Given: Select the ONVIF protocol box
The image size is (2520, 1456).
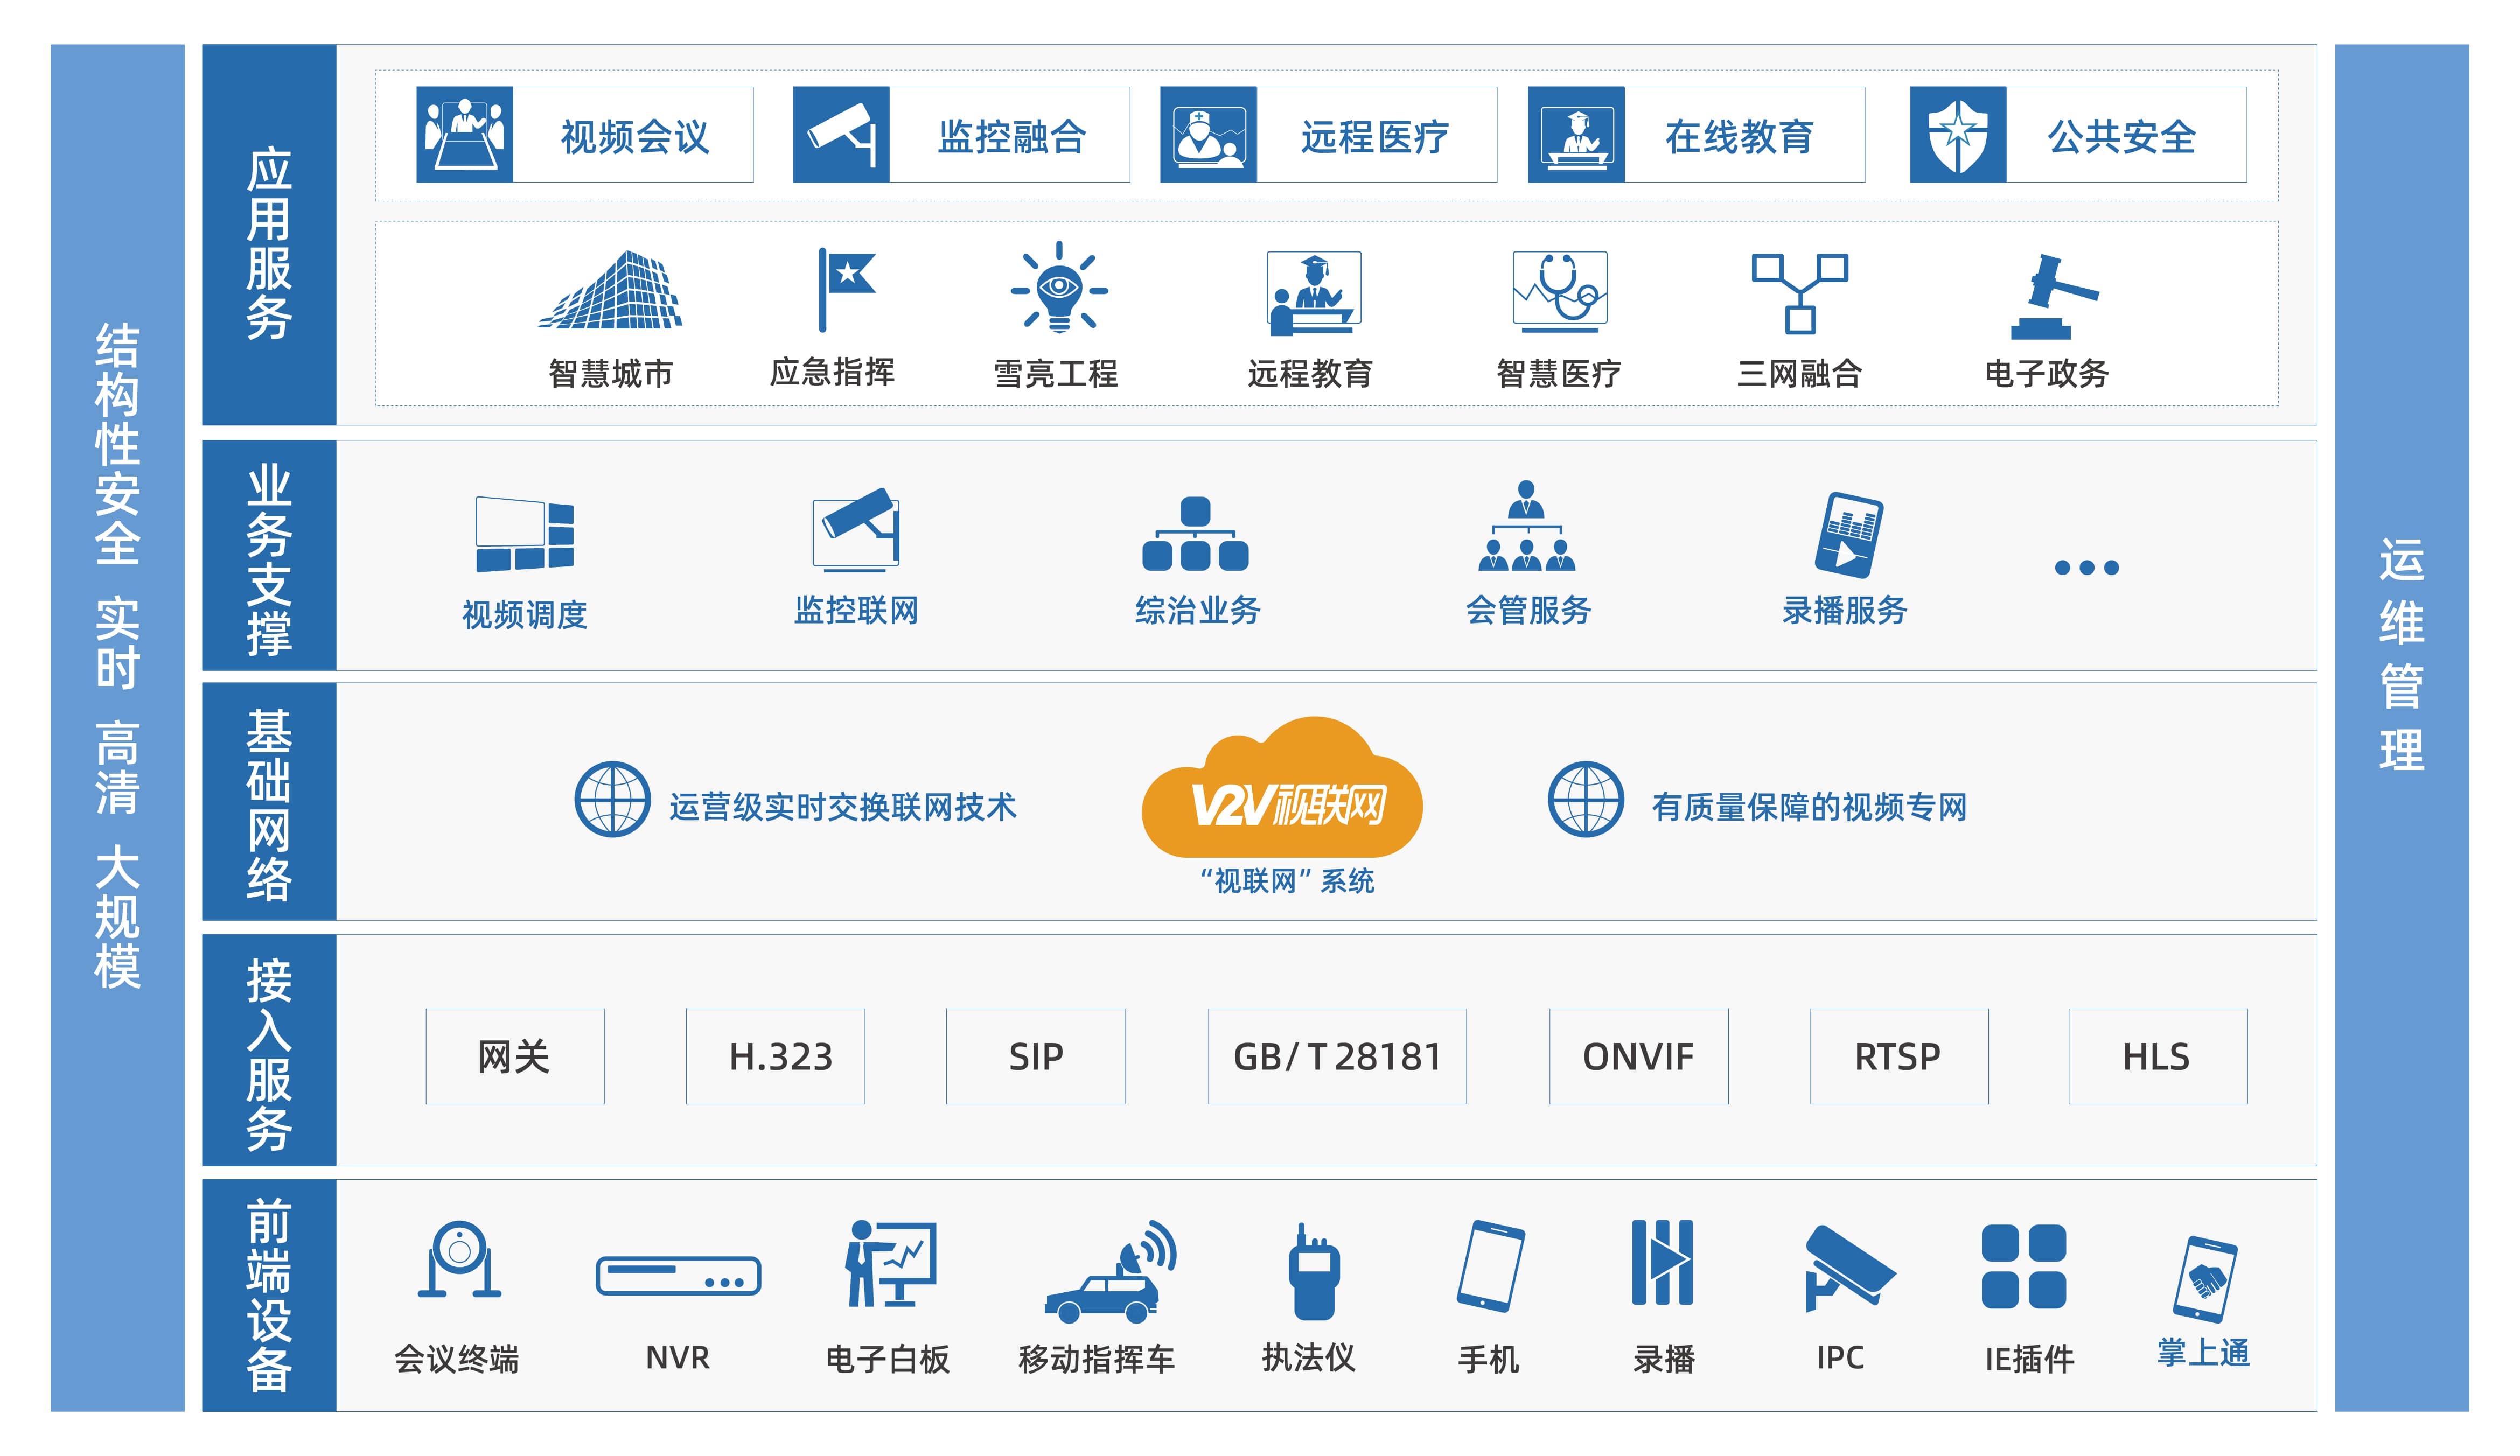Looking at the screenshot, I should click(x=1638, y=1056).
